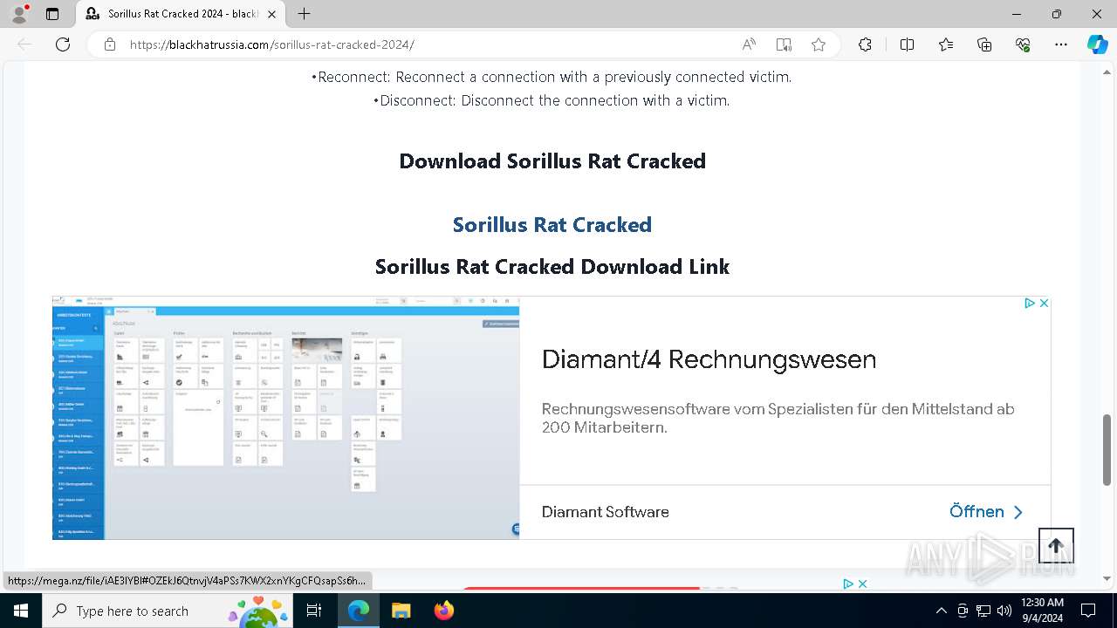Open the immersive reader icon
This screenshot has width=1117, height=628.
point(784,44)
